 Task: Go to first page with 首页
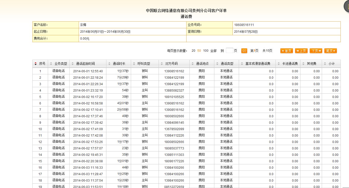[287, 51]
